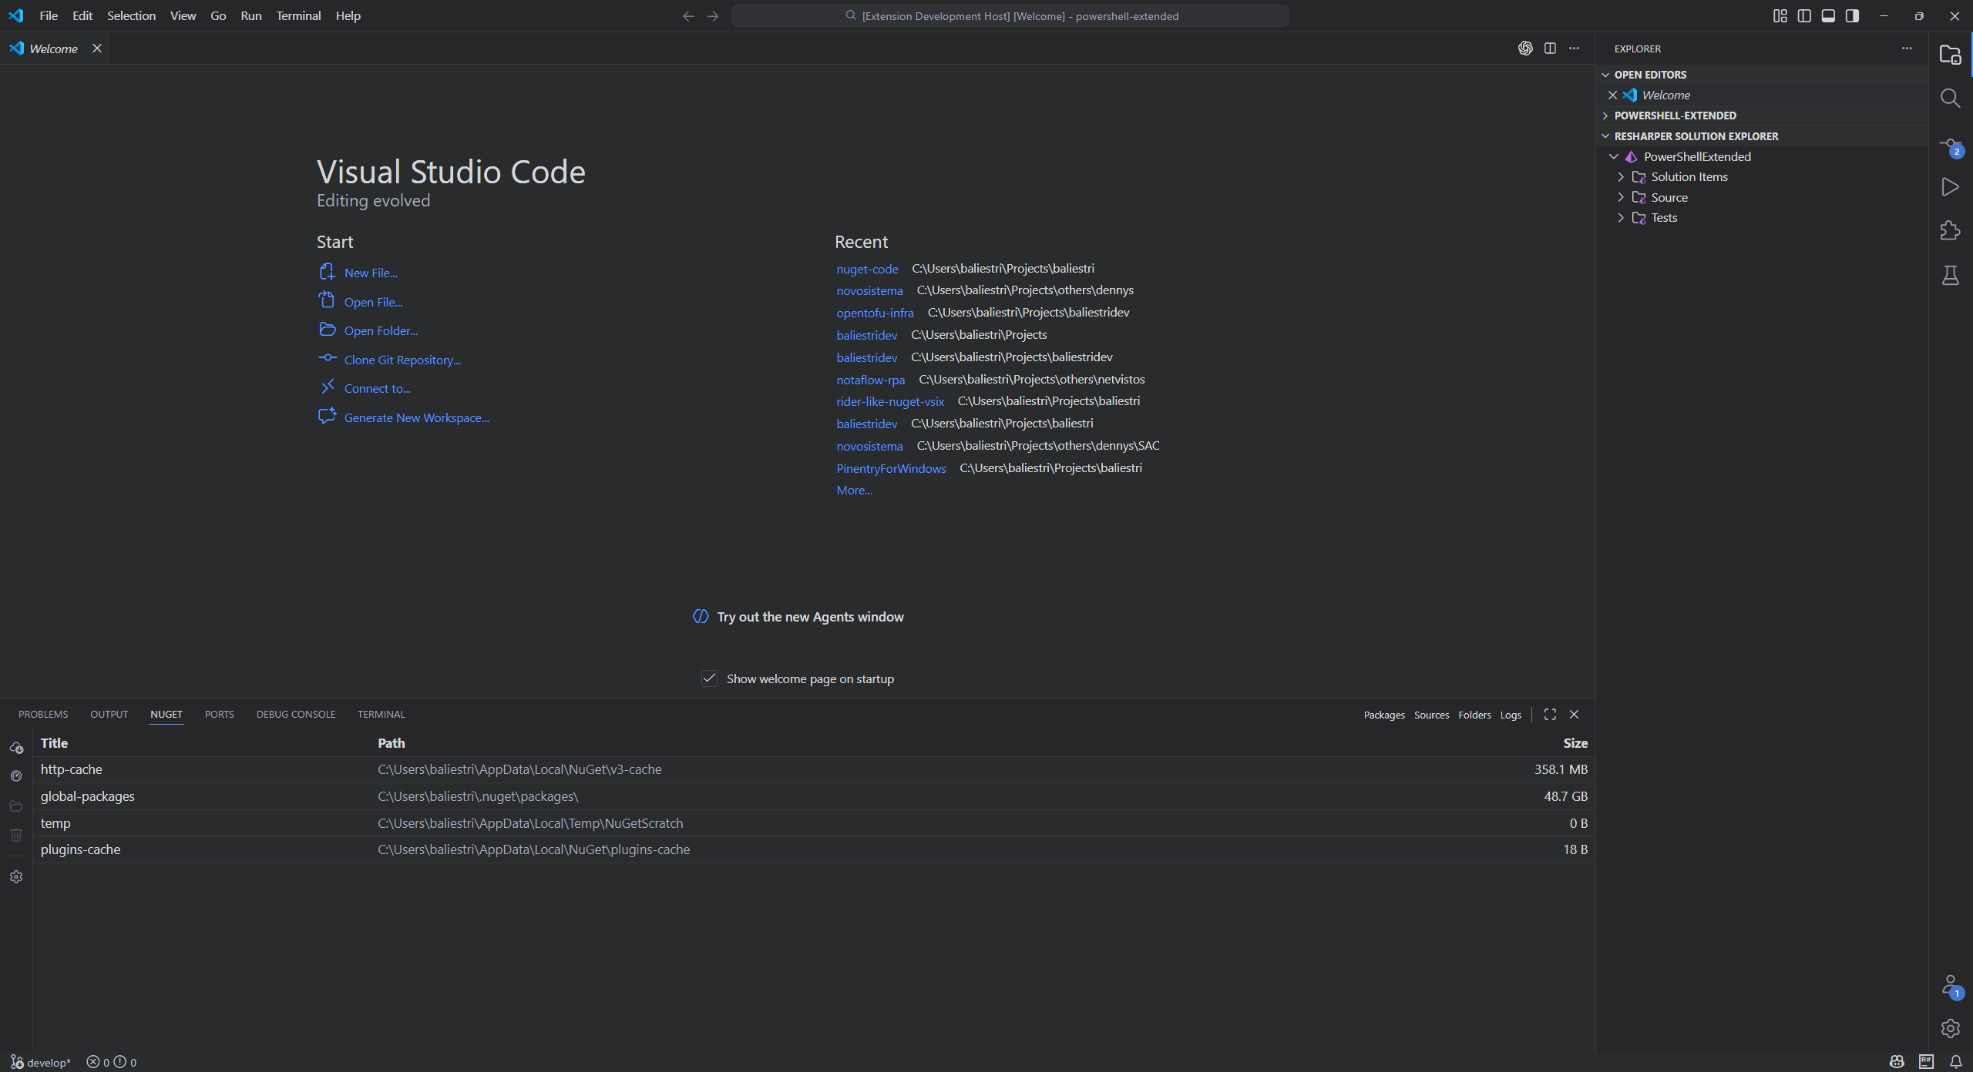Click the NuGet open folder icon
The height and width of the screenshot is (1072, 1973).
[16, 806]
